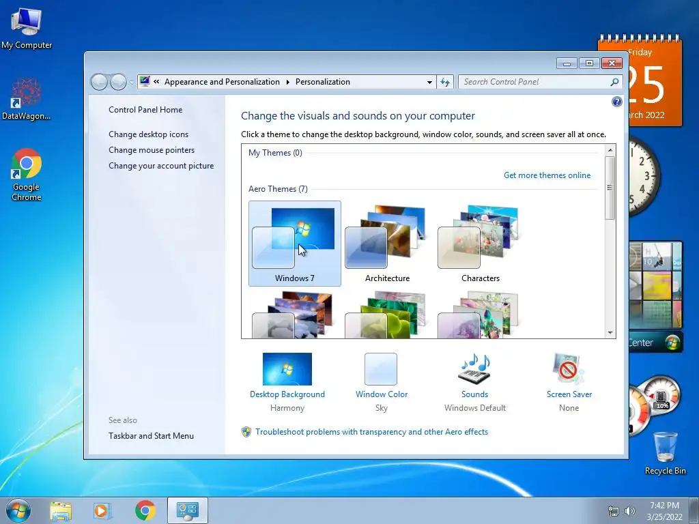Open Troubleshoot problems with transparency link
The width and height of the screenshot is (699, 524).
(371, 432)
